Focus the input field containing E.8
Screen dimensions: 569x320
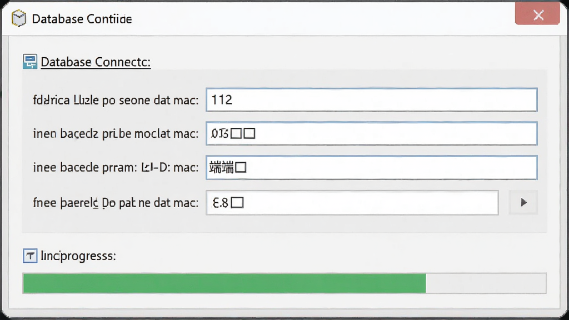tap(352, 202)
